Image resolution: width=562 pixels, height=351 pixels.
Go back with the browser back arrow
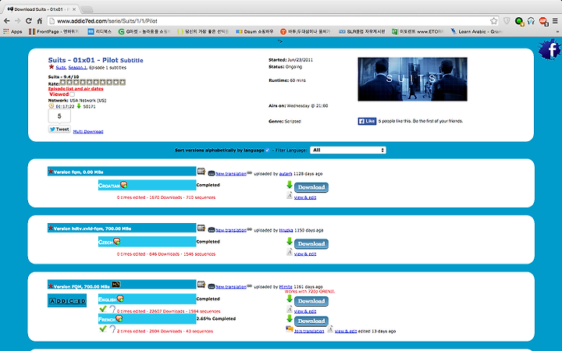[x=6, y=21]
